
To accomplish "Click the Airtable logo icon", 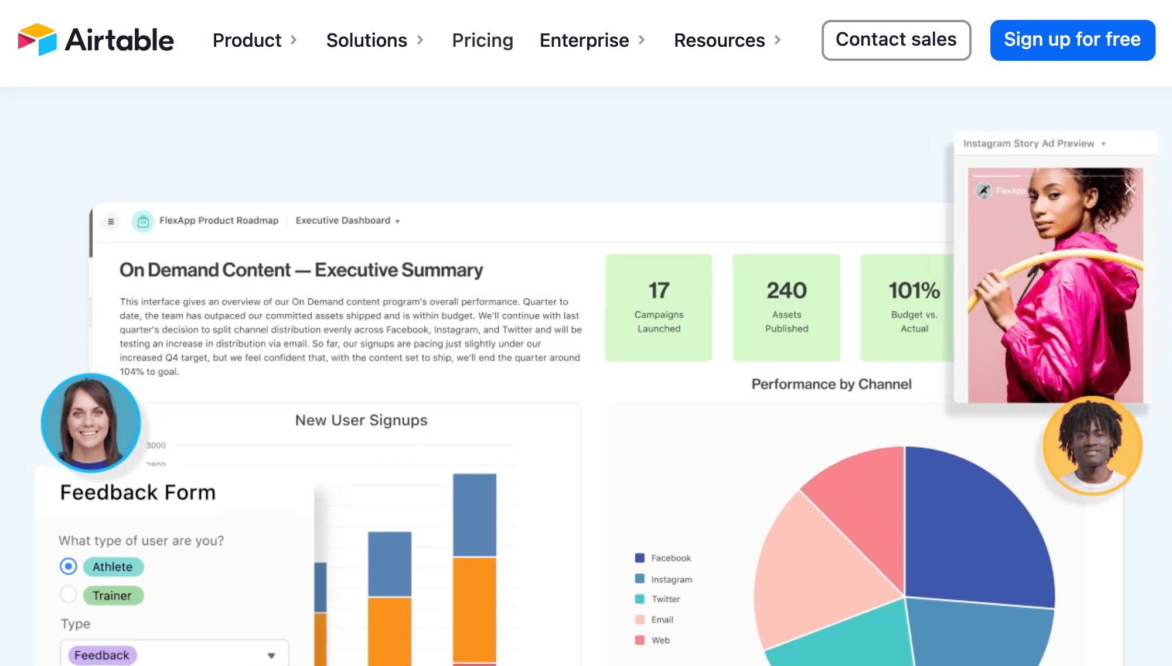I will pos(38,40).
